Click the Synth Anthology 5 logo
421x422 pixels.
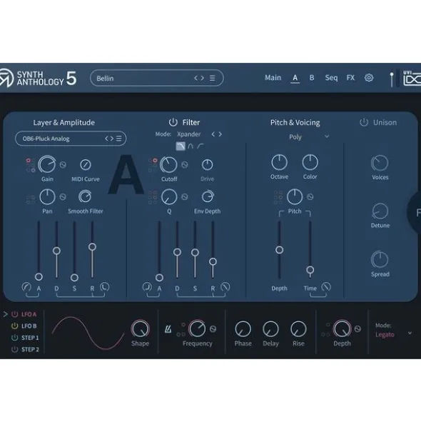click(38, 78)
